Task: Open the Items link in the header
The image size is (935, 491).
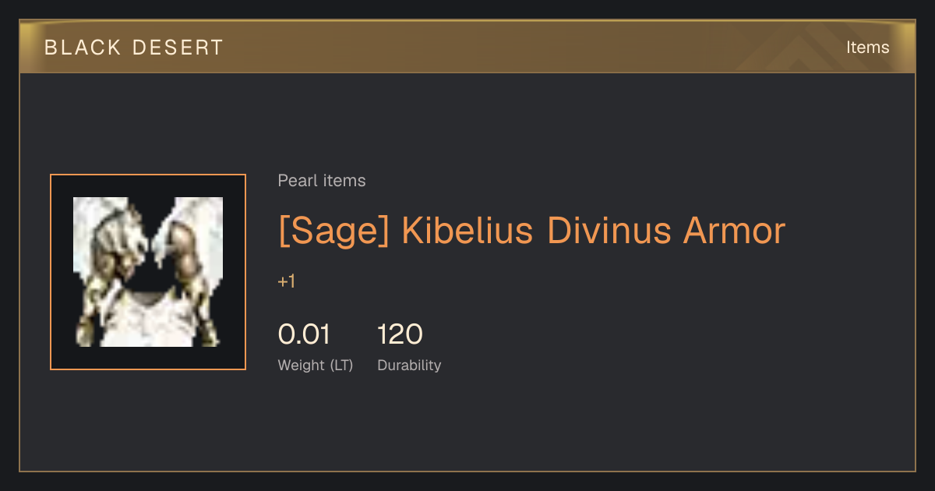Action: point(868,48)
